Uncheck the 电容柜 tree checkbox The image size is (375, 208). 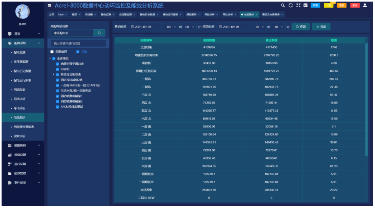coord(58,69)
